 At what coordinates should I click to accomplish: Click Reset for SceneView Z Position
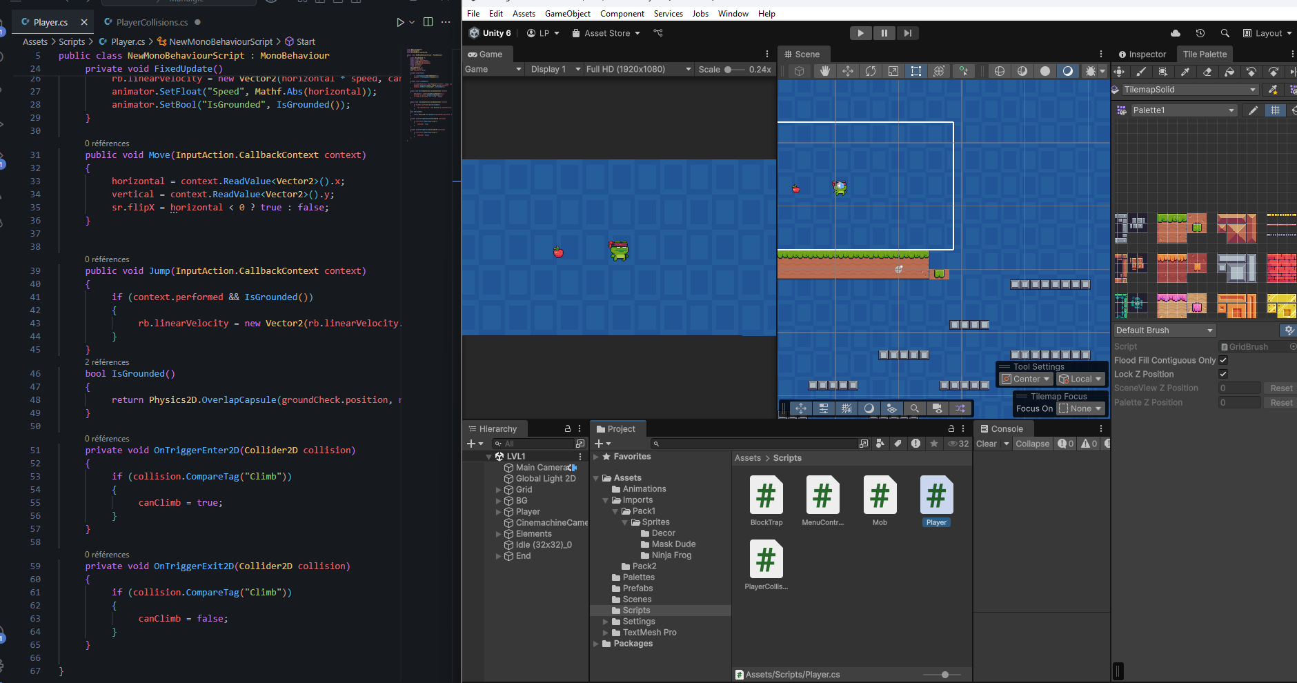[x=1281, y=388]
